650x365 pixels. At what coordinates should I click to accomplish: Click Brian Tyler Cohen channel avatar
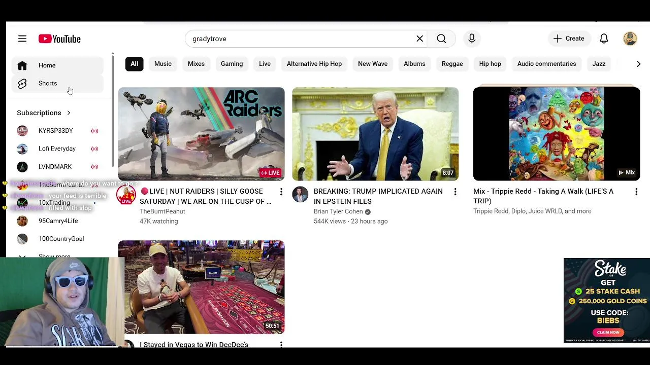pyautogui.click(x=300, y=195)
